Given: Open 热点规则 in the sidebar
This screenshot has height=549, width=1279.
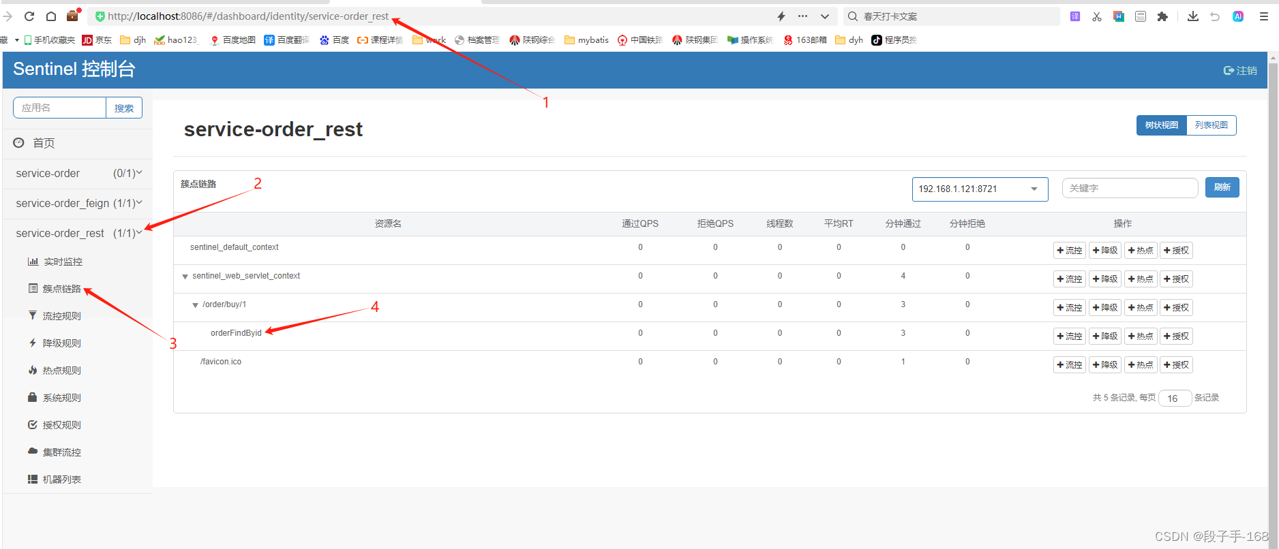Looking at the screenshot, I should click(x=55, y=371).
